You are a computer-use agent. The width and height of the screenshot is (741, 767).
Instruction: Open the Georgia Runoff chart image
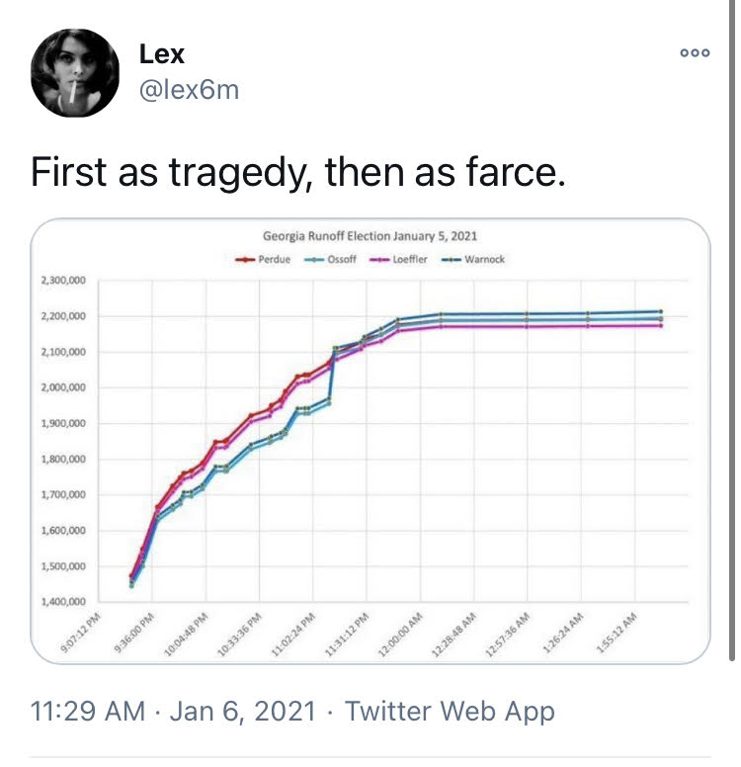pyautogui.click(x=370, y=441)
